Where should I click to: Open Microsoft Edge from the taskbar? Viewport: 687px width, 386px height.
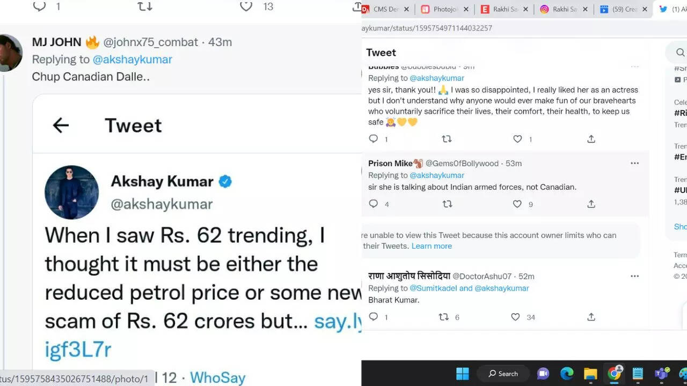pos(567,374)
